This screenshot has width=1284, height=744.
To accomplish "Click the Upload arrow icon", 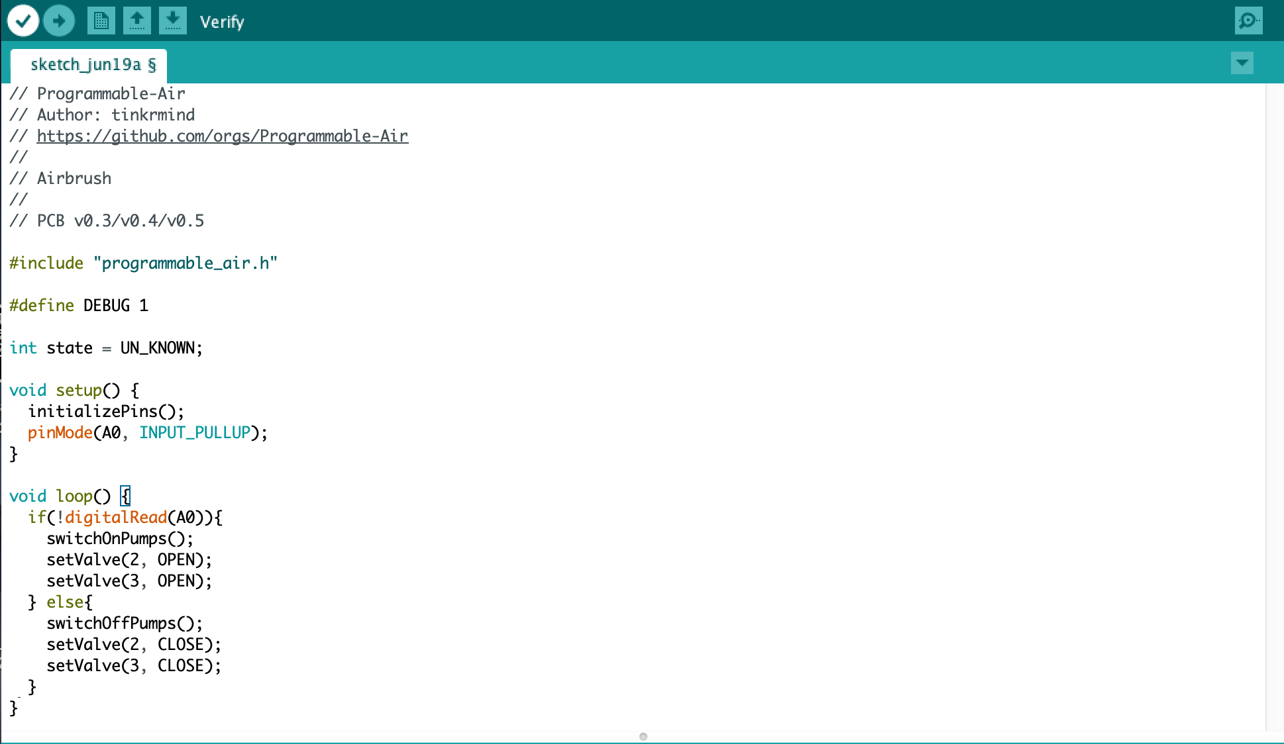I will tap(59, 21).
